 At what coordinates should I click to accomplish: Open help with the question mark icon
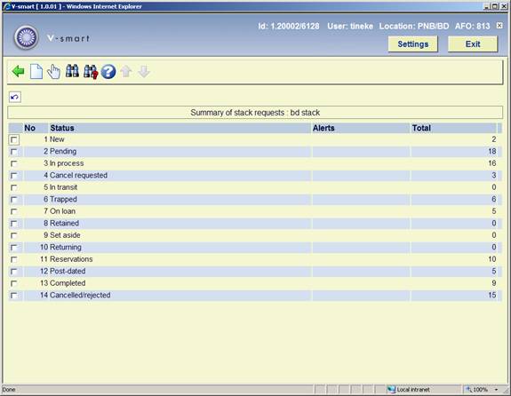[108, 71]
